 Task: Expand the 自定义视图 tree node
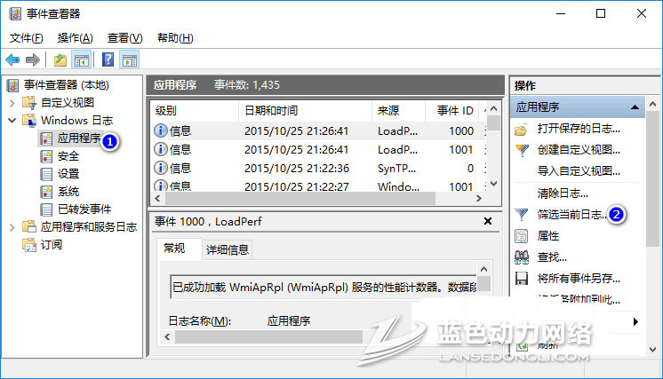12,102
